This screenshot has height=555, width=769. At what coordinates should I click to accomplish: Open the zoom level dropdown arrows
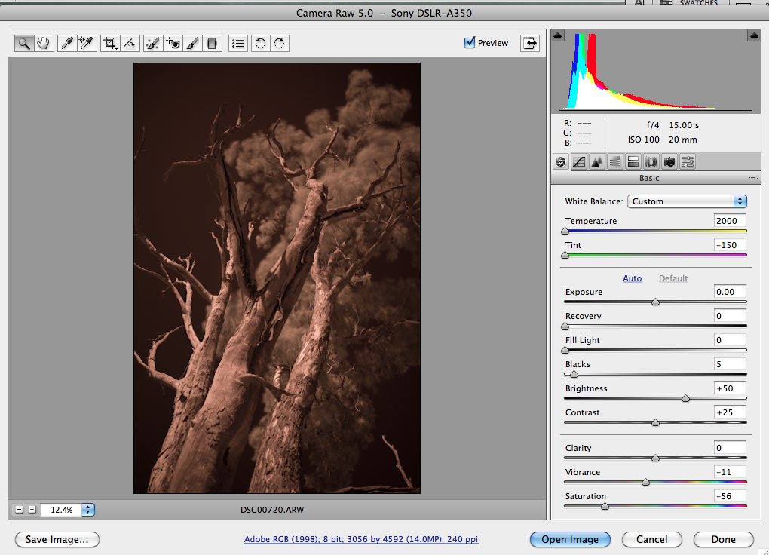87,509
